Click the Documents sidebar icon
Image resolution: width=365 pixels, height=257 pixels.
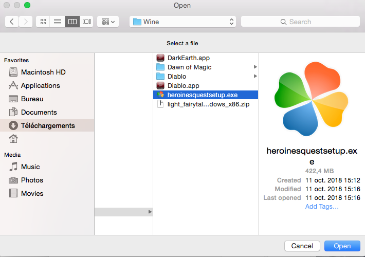pyautogui.click(x=13, y=112)
